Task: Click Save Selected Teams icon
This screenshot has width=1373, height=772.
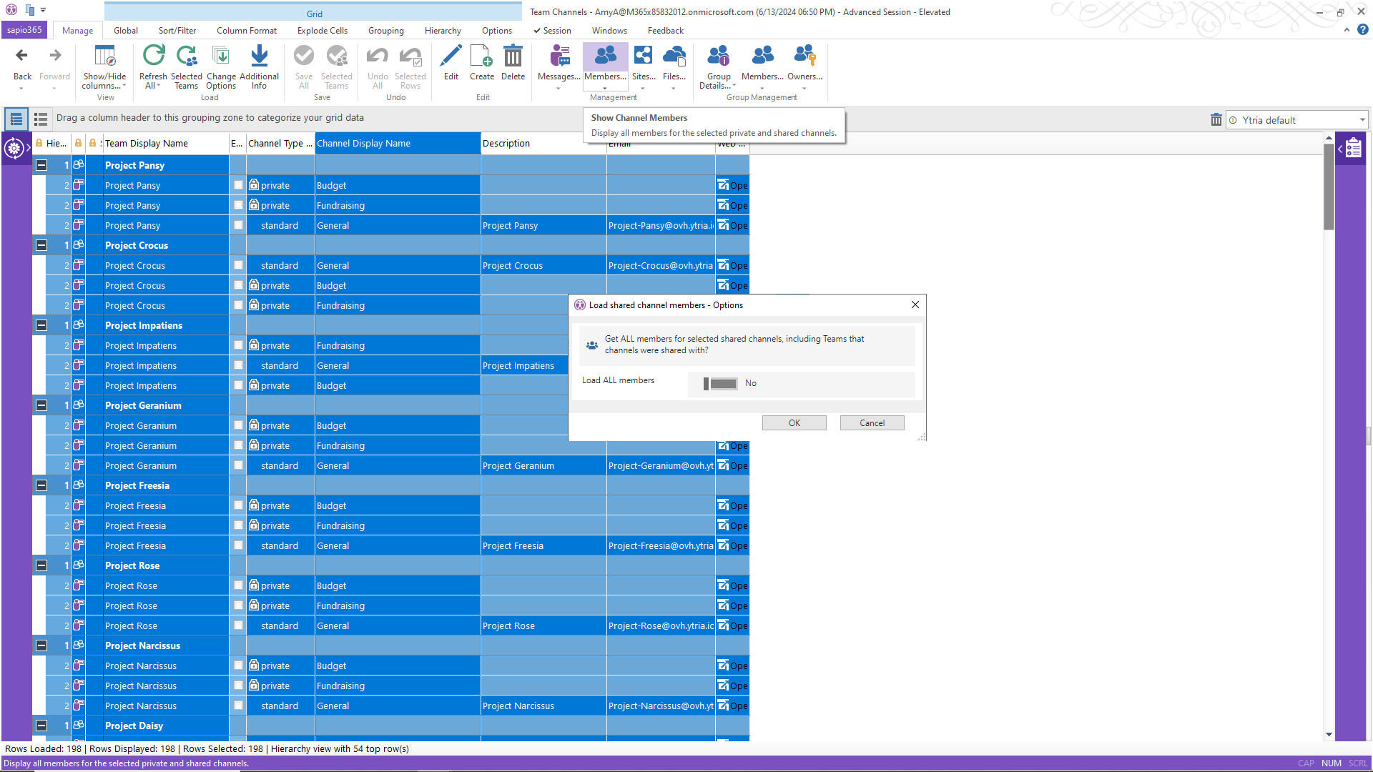Action: (337, 56)
